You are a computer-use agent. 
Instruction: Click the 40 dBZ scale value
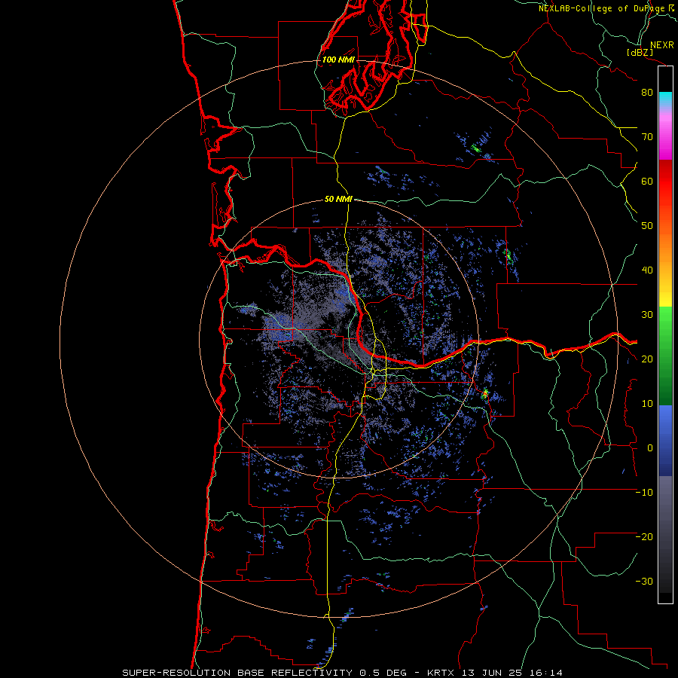coord(647,270)
